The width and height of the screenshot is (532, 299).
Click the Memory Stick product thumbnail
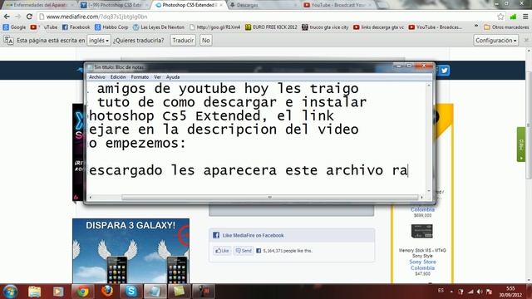[421, 231]
